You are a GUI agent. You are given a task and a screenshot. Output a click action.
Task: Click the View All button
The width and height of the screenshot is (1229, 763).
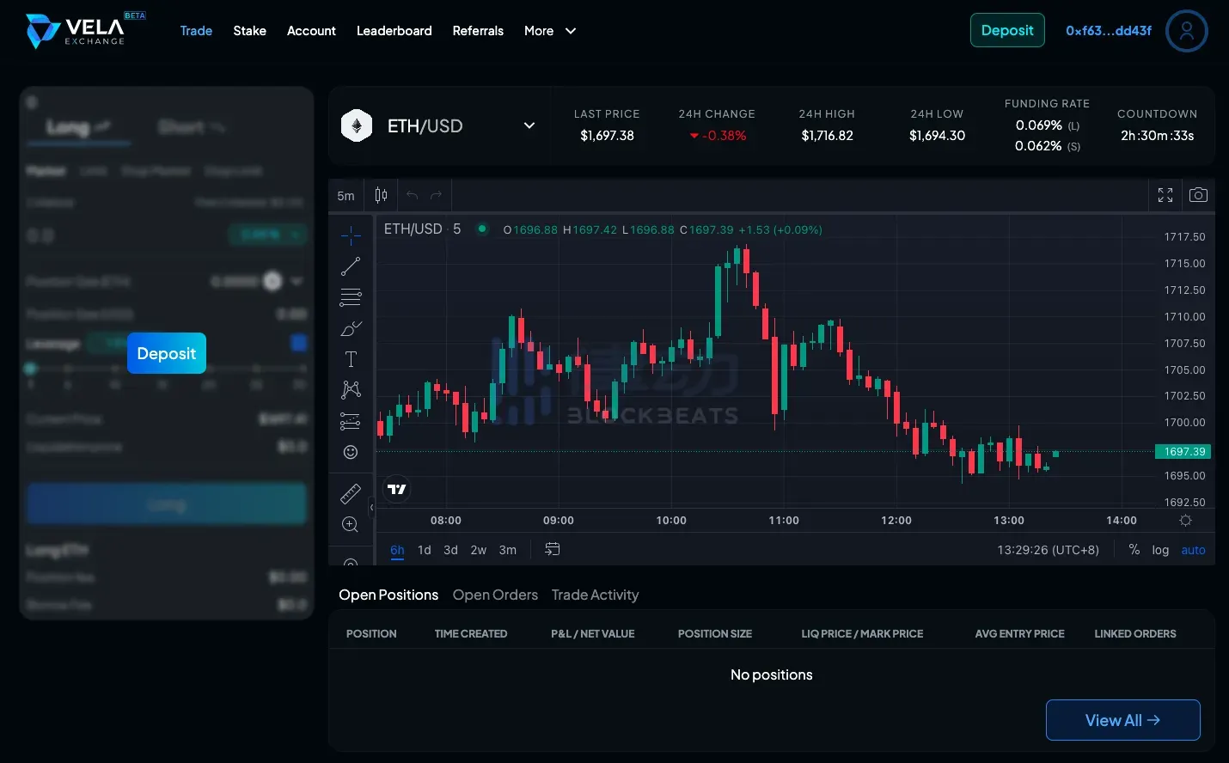click(1122, 720)
